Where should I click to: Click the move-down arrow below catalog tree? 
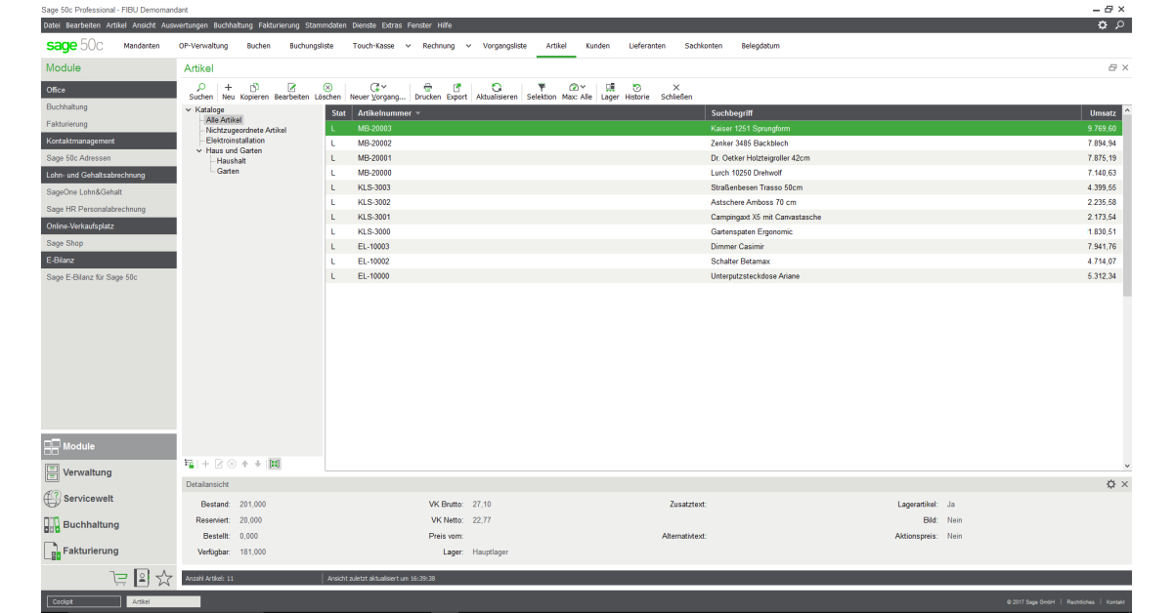(x=258, y=464)
